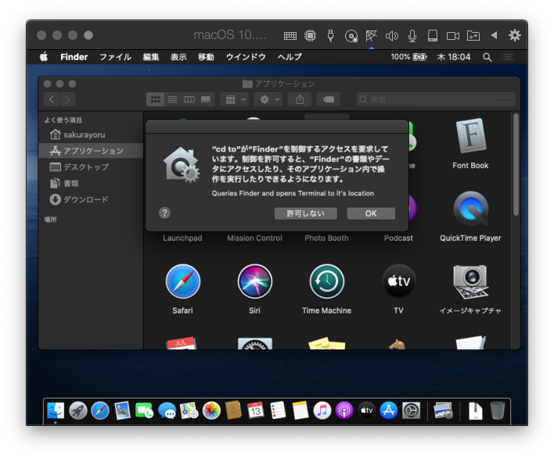Viewport: 554px width, 458px height.
Task: Click OK to allow access
Action: pos(371,213)
